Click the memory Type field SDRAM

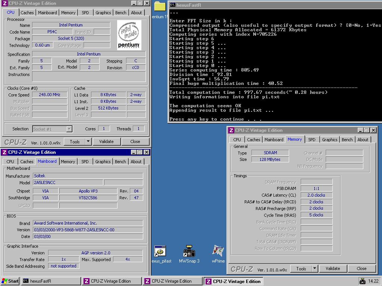click(x=270, y=153)
